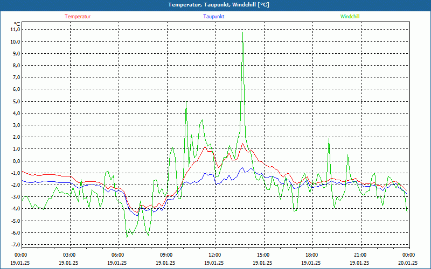This screenshot has width=431, height=269.
Task: Click the positive 1,0 y-axis label
Action: [16, 149]
